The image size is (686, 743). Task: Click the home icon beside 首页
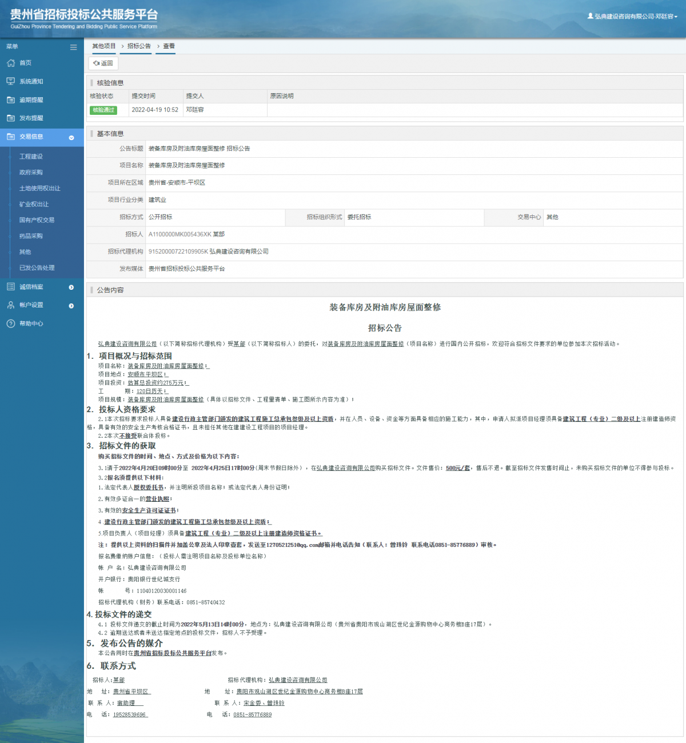10,63
